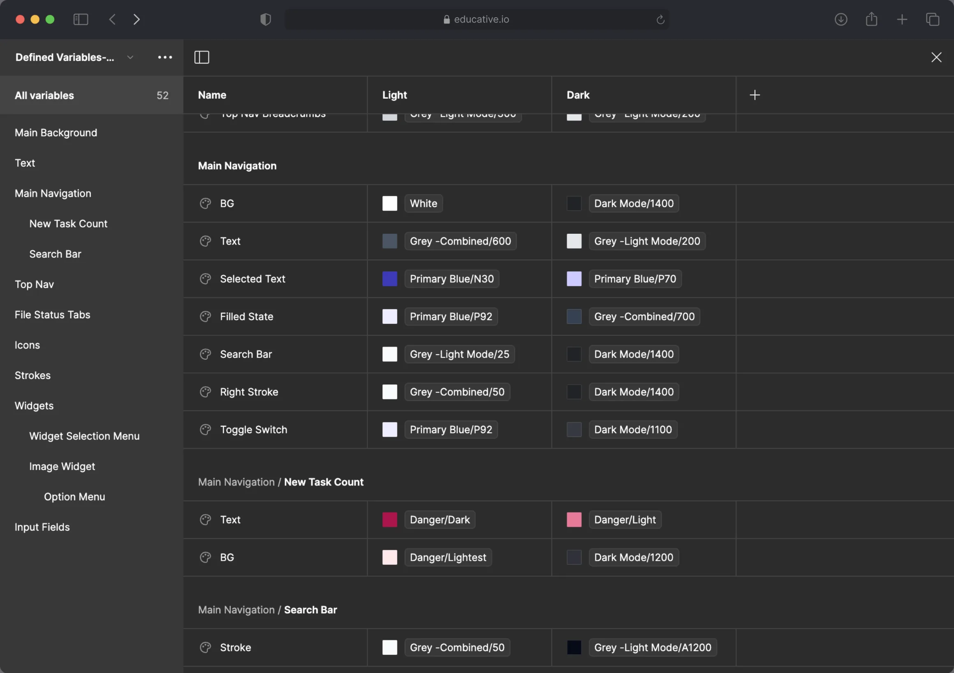Click the palette icon for Stroke row

point(205,647)
